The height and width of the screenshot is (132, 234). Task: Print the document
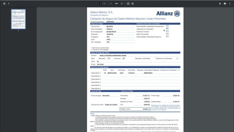(x=225, y=4)
